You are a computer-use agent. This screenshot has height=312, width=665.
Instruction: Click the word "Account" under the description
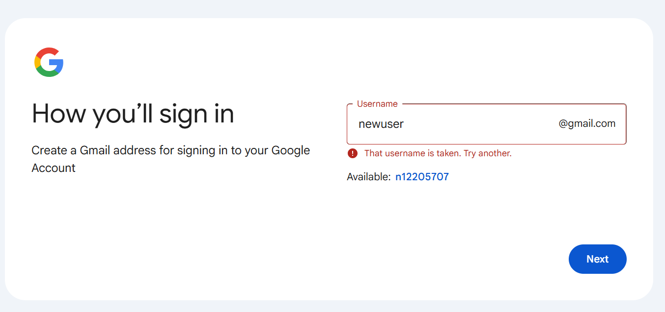pyautogui.click(x=54, y=168)
